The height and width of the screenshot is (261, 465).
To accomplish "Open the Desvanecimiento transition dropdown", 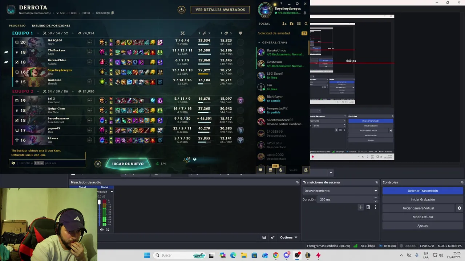I will [x=340, y=191].
